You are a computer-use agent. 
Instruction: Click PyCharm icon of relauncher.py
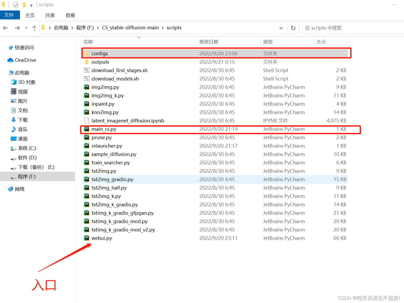pos(87,146)
